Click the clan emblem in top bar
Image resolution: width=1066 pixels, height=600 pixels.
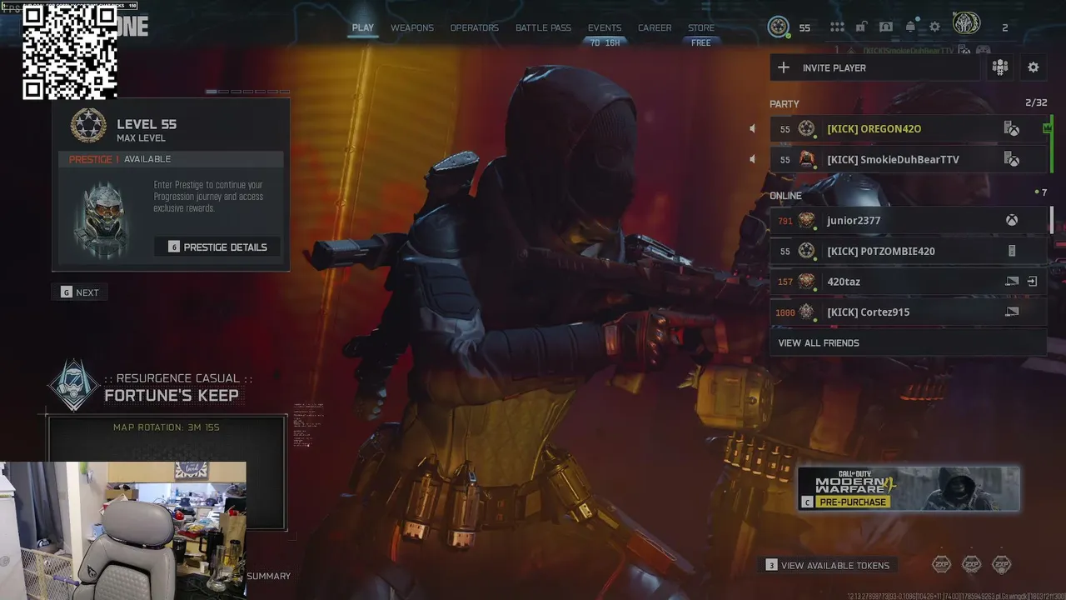[x=966, y=24]
